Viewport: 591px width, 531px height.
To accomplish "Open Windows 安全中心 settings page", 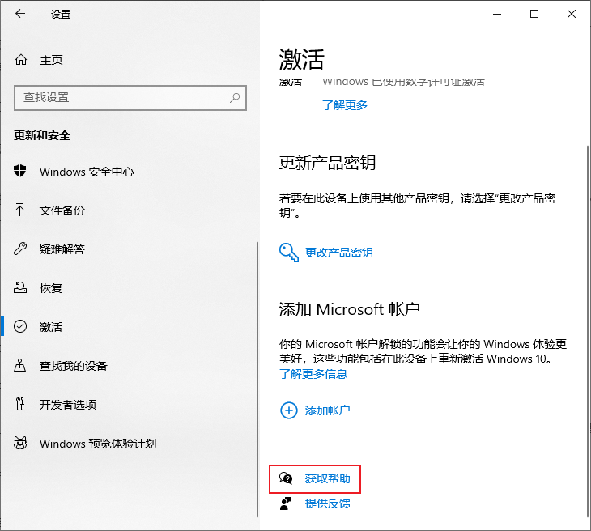I will point(87,172).
